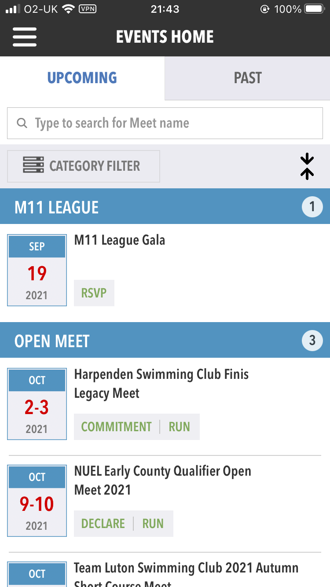Focus the Meet name search field
Screen dimensions: 330x587
[176, 123]
